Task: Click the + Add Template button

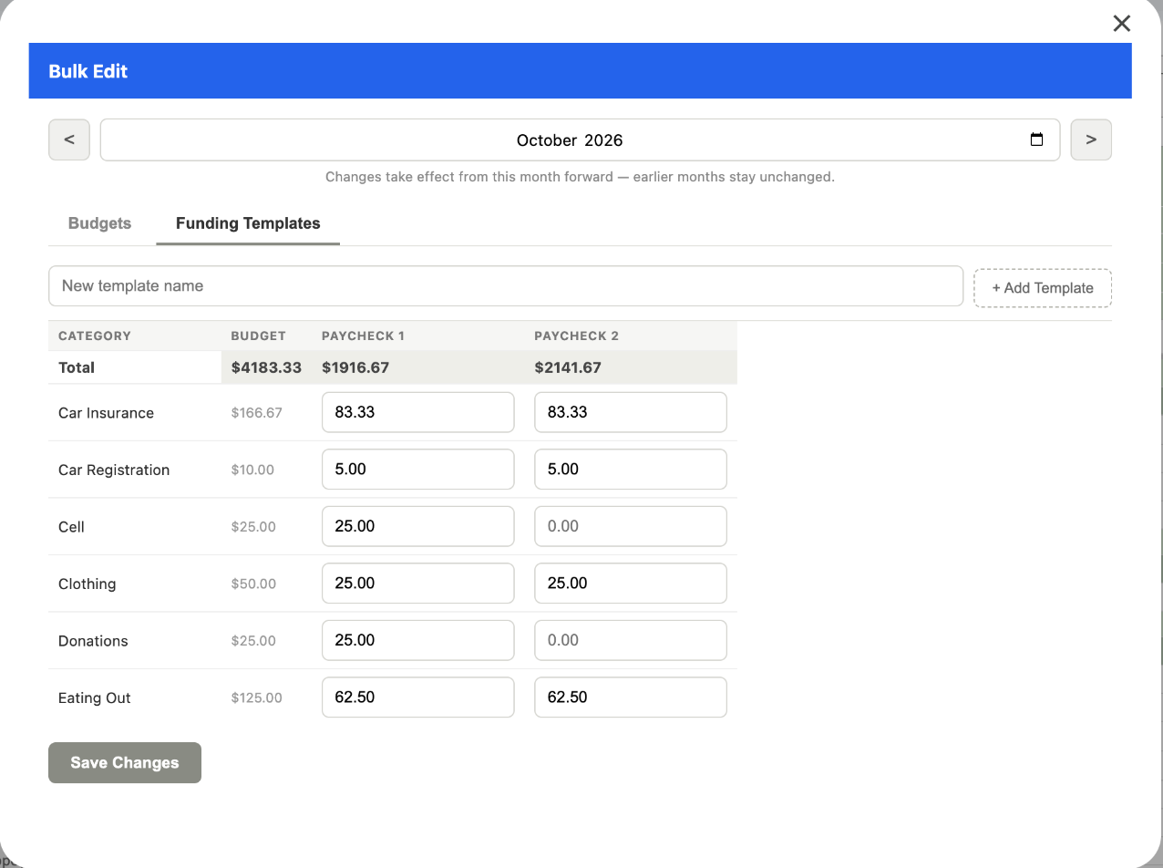Action: [x=1043, y=288]
